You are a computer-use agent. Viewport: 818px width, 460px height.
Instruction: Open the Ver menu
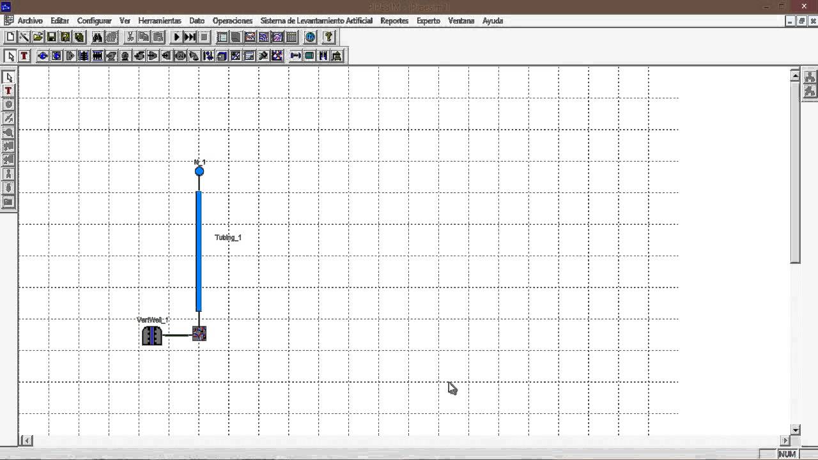coord(125,21)
